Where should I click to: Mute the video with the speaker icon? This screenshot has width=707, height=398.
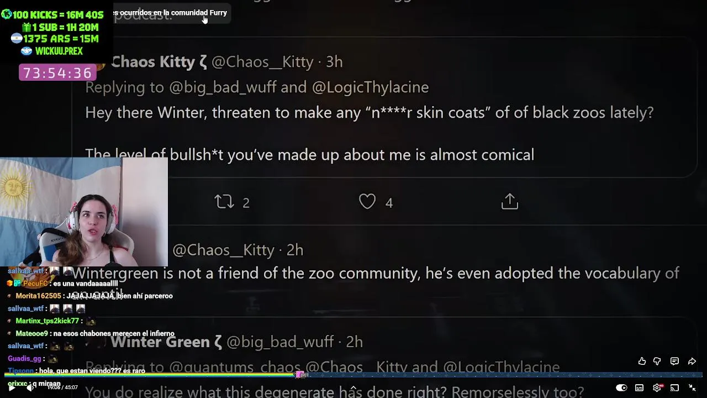(x=30, y=387)
